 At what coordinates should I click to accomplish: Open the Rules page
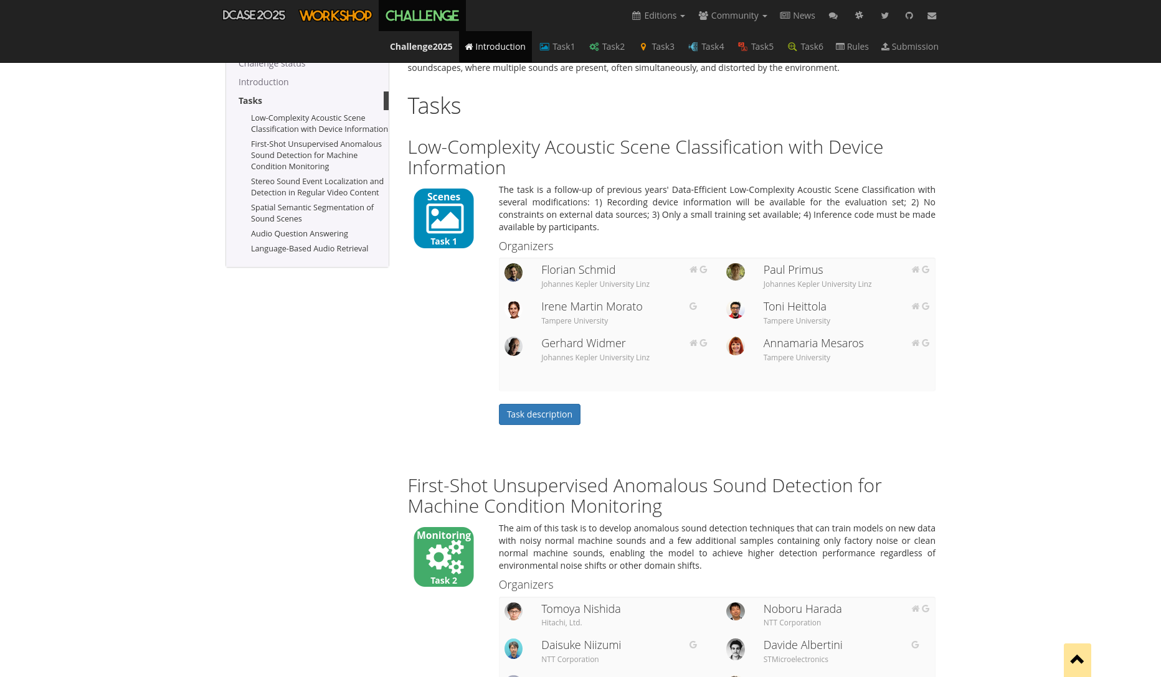(x=852, y=47)
